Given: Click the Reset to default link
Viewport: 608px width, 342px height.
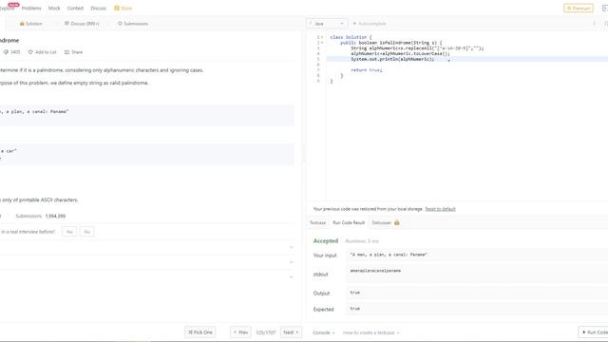Looking at the screenshot, I should 440,209.
